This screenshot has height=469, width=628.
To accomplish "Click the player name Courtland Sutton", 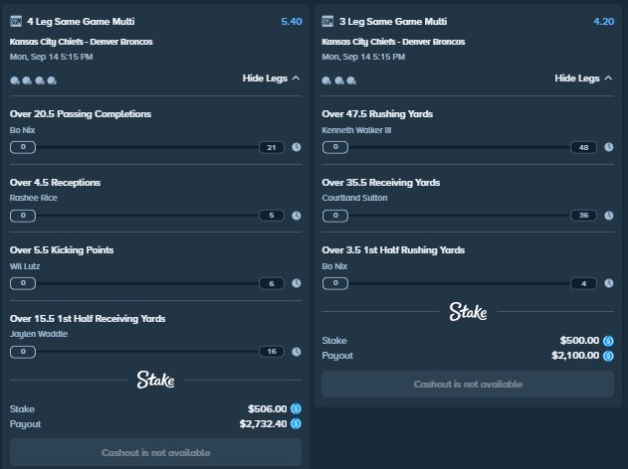I will coord(355,198).
